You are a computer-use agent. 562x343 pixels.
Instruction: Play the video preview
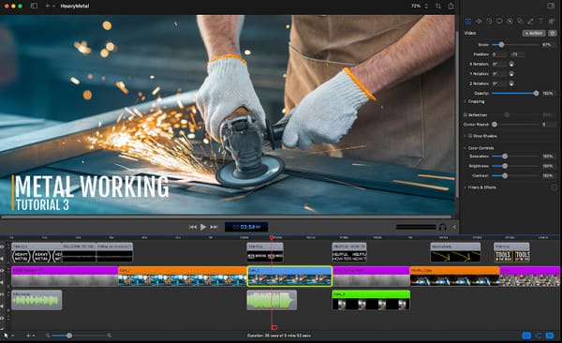click(x=203, y=227)
